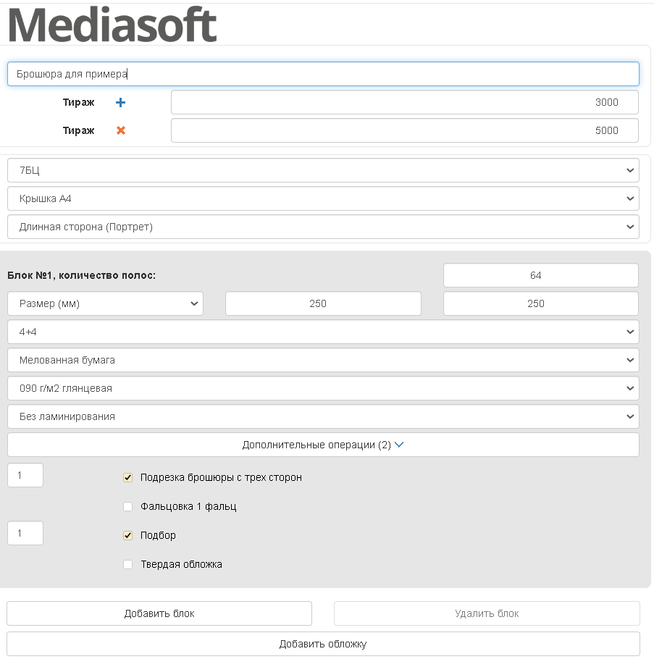The width and height of the screenshot is (654, 667).
Task: Focus the Брошюра для примера name field
Action: point(324,74)
